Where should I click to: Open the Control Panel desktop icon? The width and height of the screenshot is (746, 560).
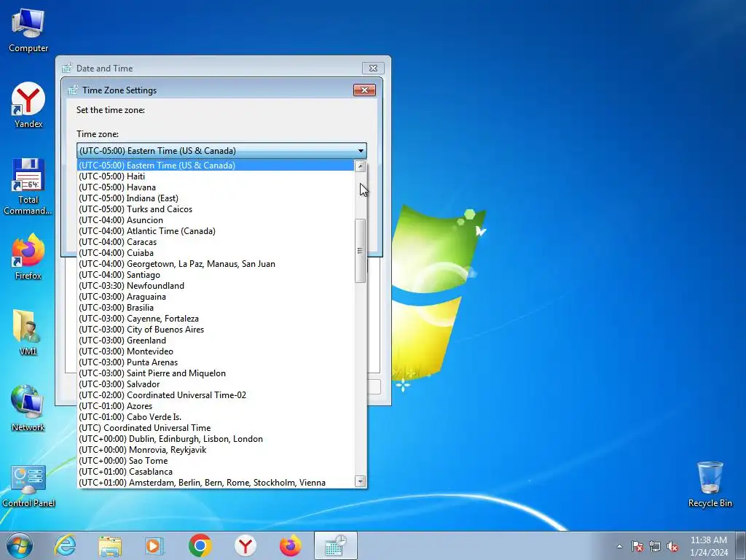tap(28, 485)
